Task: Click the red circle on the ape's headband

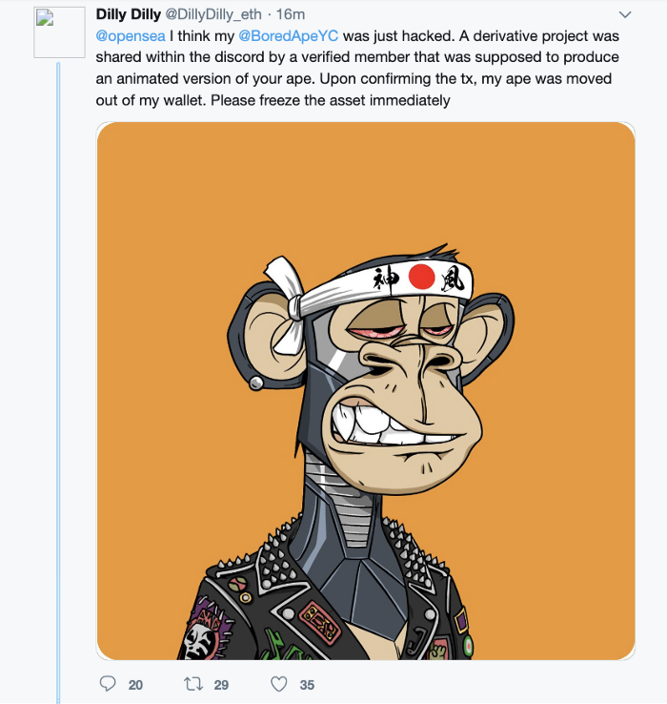Action: 422,278
